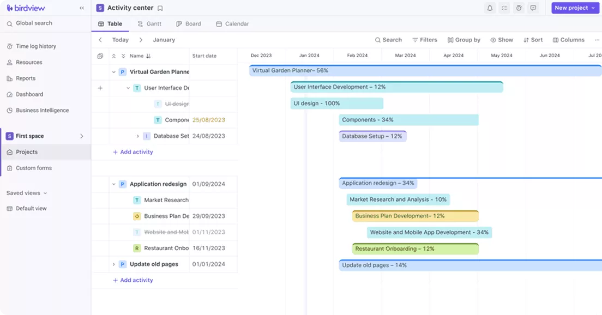Click Today button

120,40
